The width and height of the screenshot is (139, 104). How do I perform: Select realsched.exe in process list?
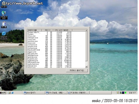point(49,64)
